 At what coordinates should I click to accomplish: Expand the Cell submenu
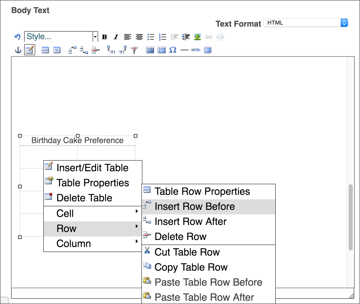point(93,213)
